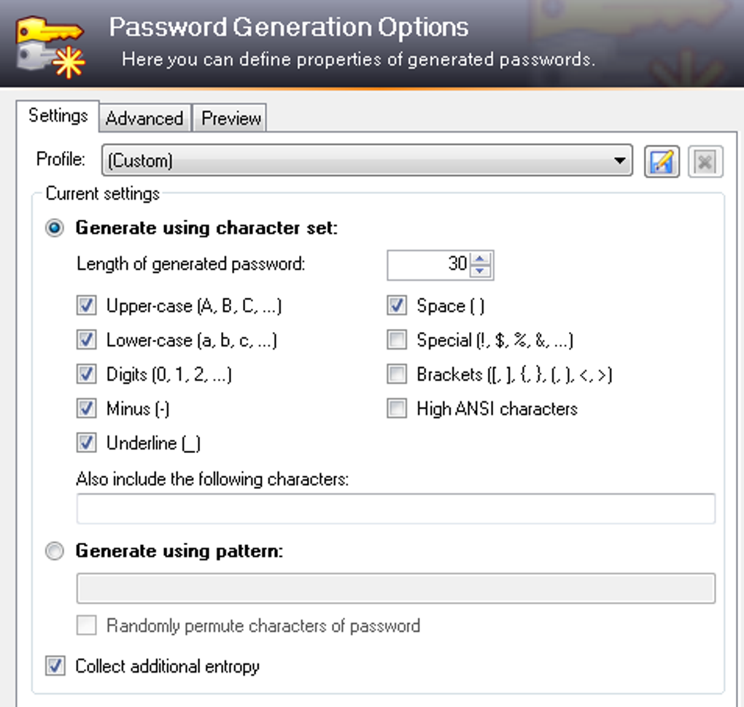
Task: Click the Also include characters text field
Action: click(x=395, y=509)
